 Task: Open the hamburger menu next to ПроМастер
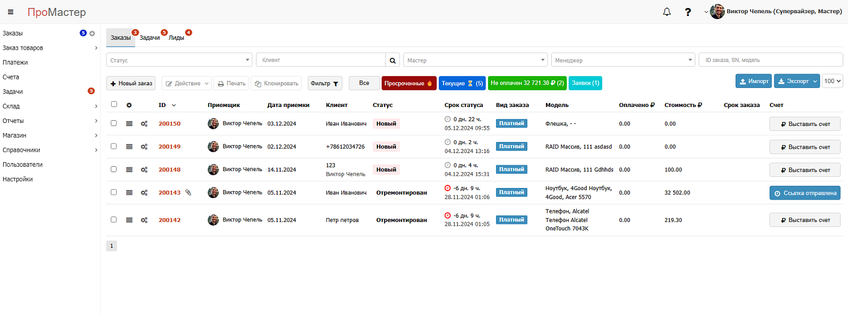click(11, 12)
